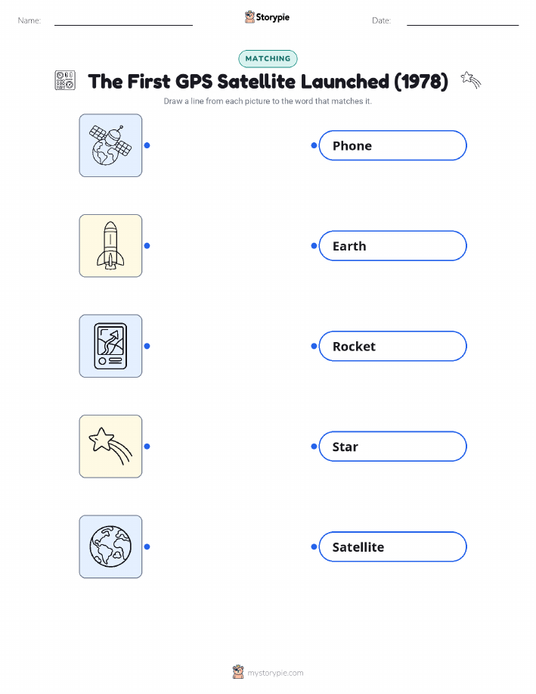Click the shooting star icon after title
The image size is (536, 694).
(x=470, y=79)
